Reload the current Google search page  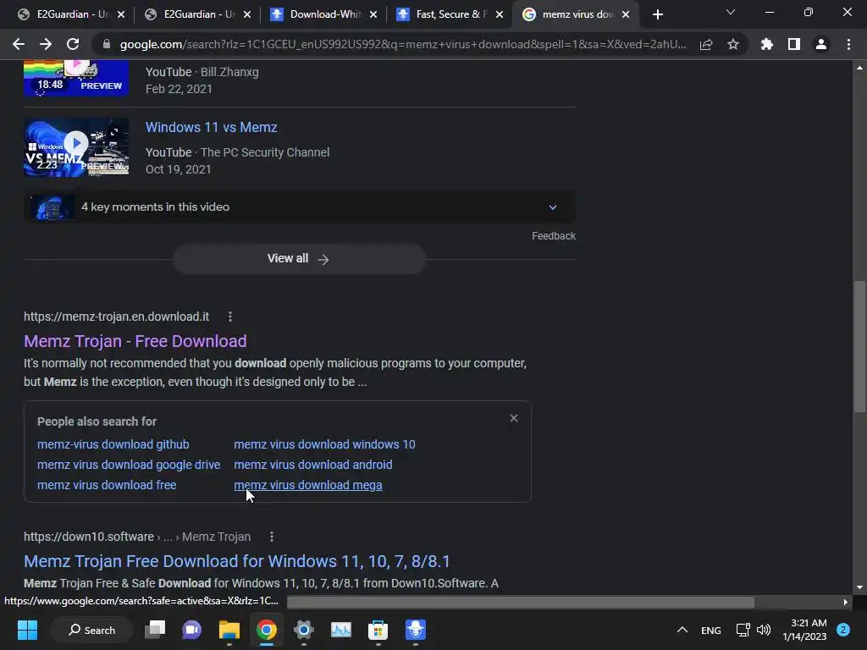(73, 44)
